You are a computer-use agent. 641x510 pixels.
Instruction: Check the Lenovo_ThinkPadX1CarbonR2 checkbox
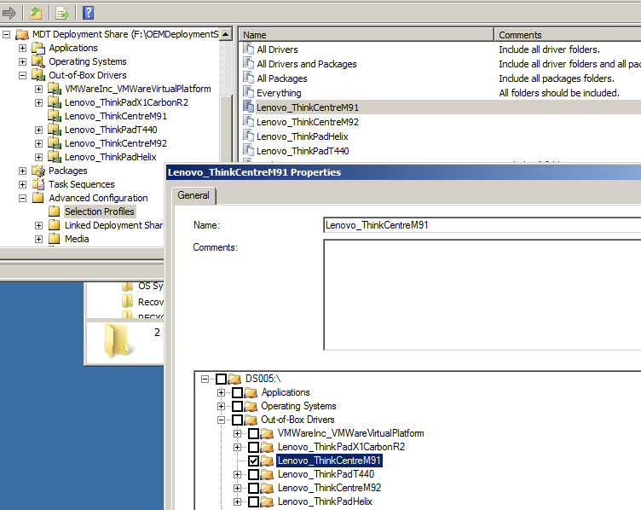tap(253, 447)
